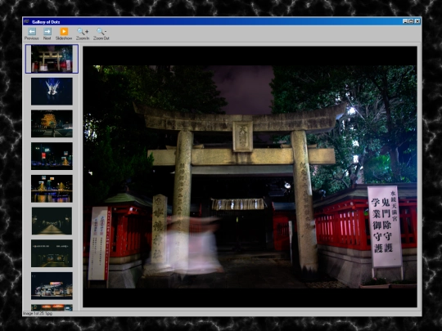Minimize the Gallery of Dotz window
The image size is (442, 331).
pos(405,21)
